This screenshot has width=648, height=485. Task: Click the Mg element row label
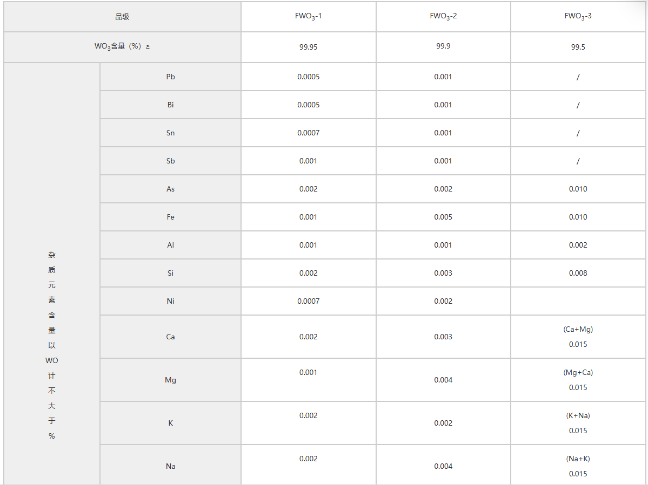(170, 380)
